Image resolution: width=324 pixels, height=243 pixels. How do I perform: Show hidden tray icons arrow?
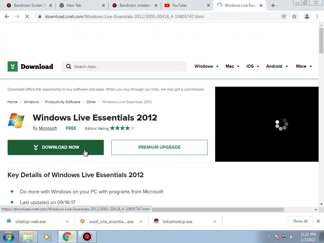(x=269, y=237)
